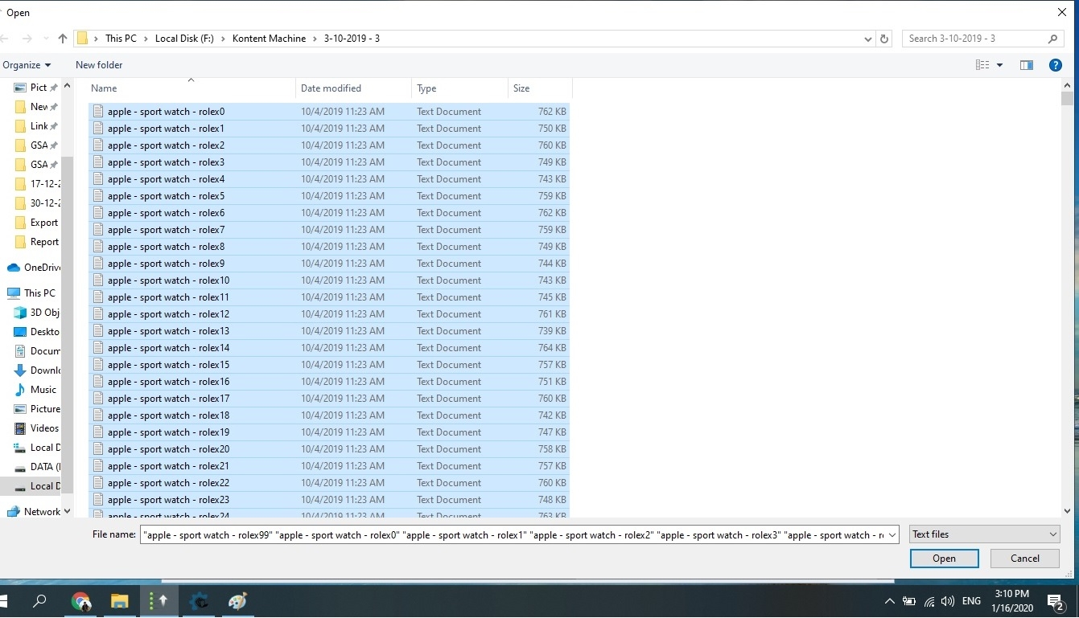Click the New folder button
Screen dimensions: 1079x618
tap(99, 65)
